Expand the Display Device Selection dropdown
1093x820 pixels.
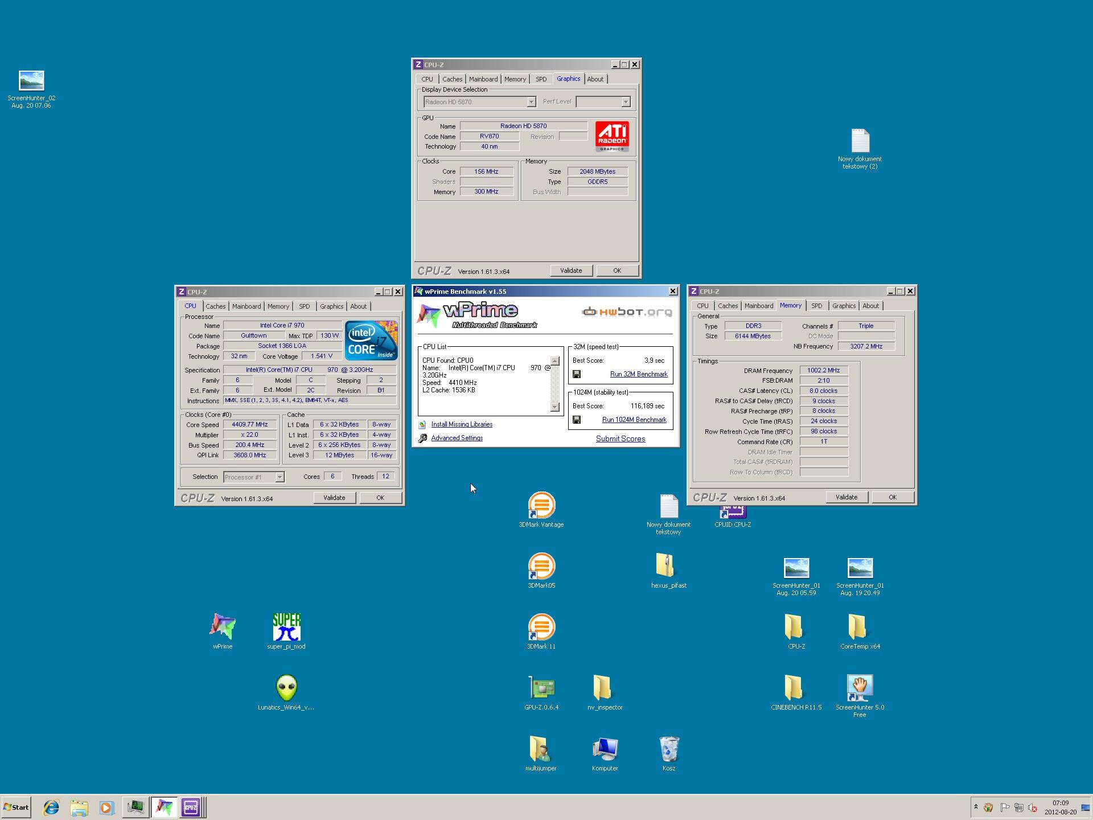(x=531, y=102)
